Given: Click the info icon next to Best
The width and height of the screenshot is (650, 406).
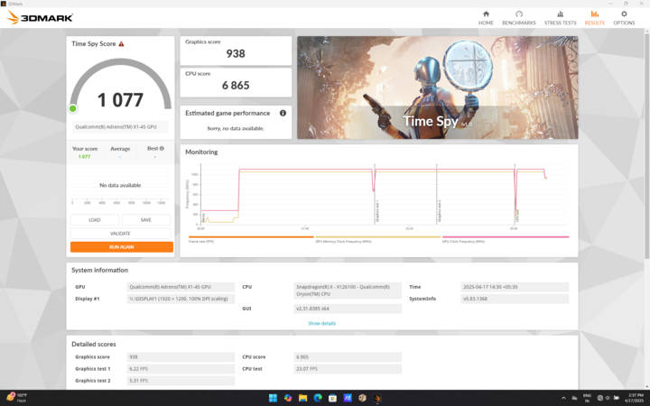Looking at the screenshot, I should [162, 148].
